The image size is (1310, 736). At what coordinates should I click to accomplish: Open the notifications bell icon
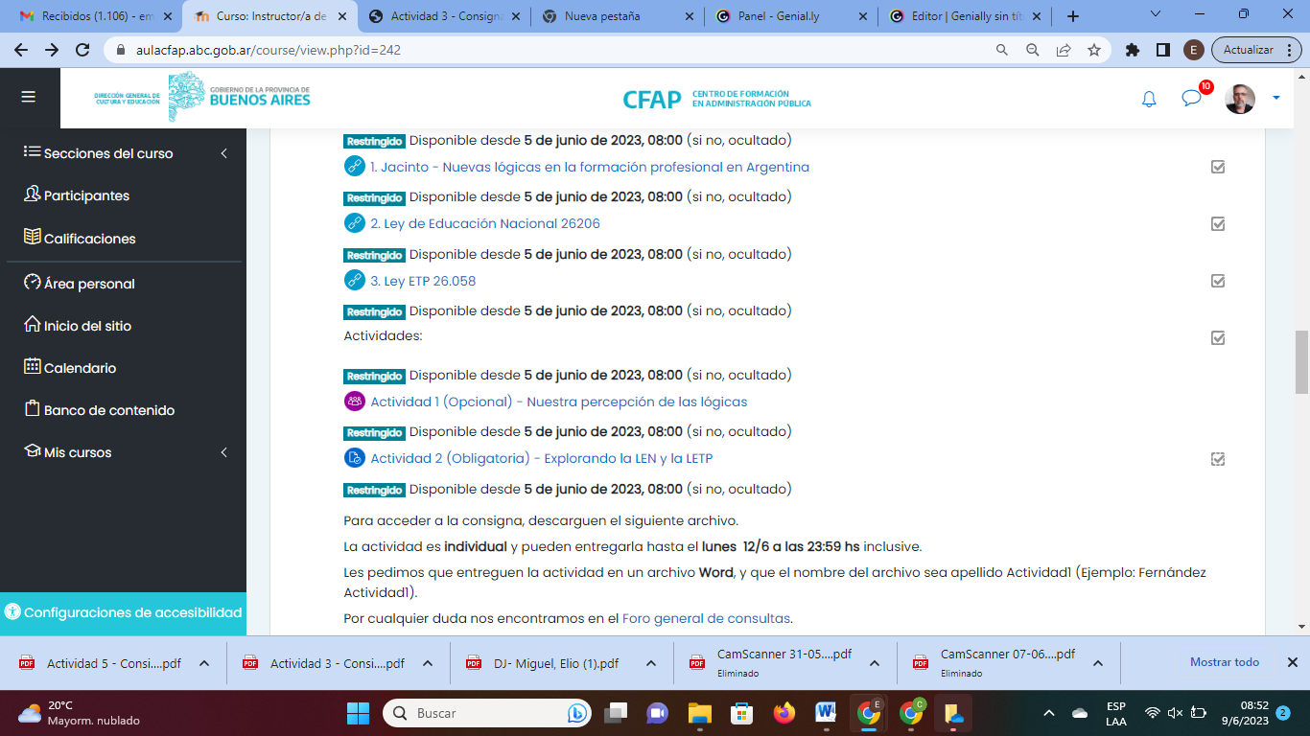(x=1149, y=99)
